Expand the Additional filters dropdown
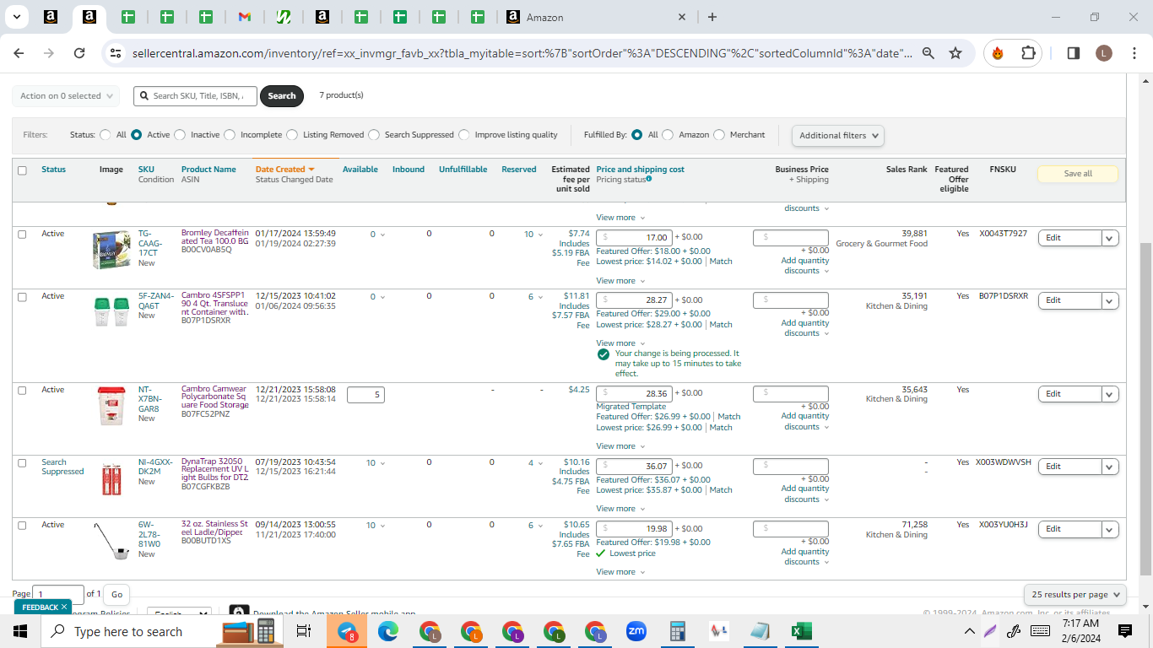 point(838,135)
